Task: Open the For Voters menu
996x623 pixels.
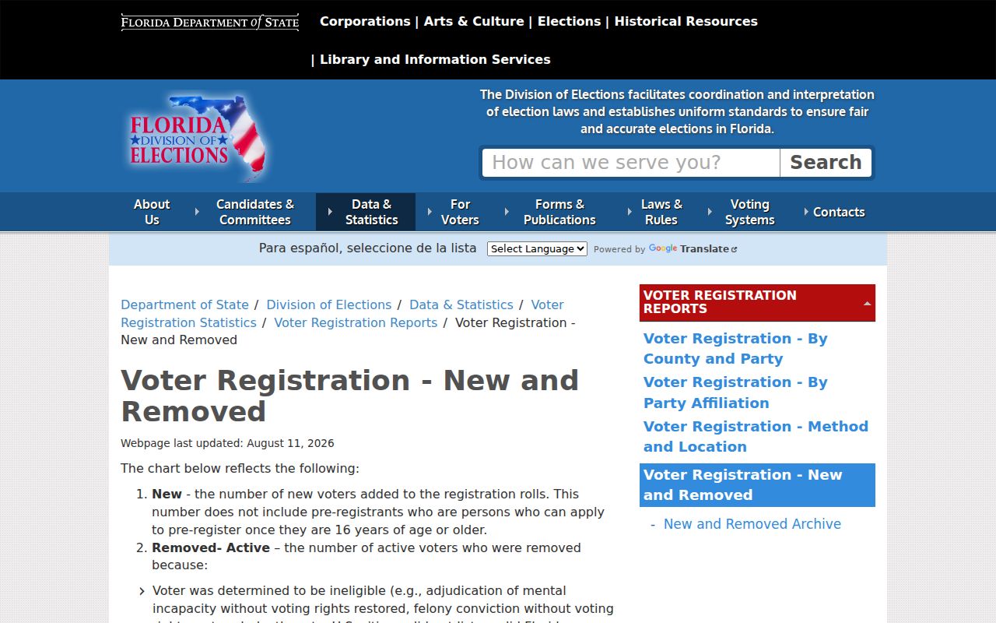Action: [460, 212]
